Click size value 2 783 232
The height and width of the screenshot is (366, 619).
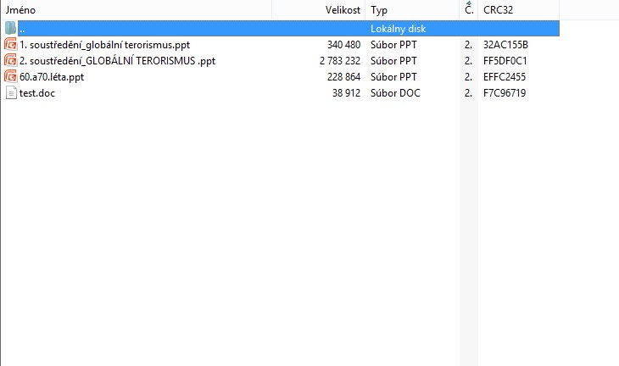point(340,61)
